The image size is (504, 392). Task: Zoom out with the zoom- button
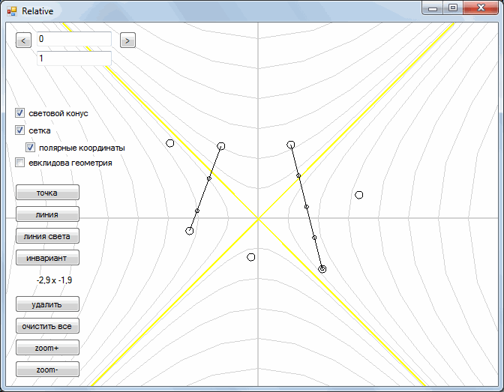[x=47, y=370]
